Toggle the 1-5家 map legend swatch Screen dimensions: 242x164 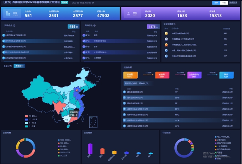[26, 126]
